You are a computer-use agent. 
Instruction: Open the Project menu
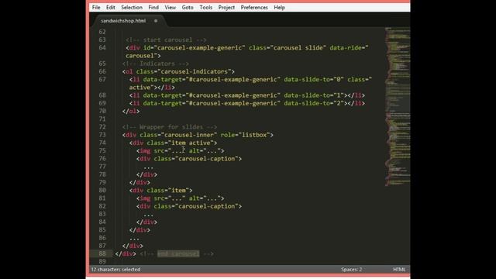click(x=226, y=7)
